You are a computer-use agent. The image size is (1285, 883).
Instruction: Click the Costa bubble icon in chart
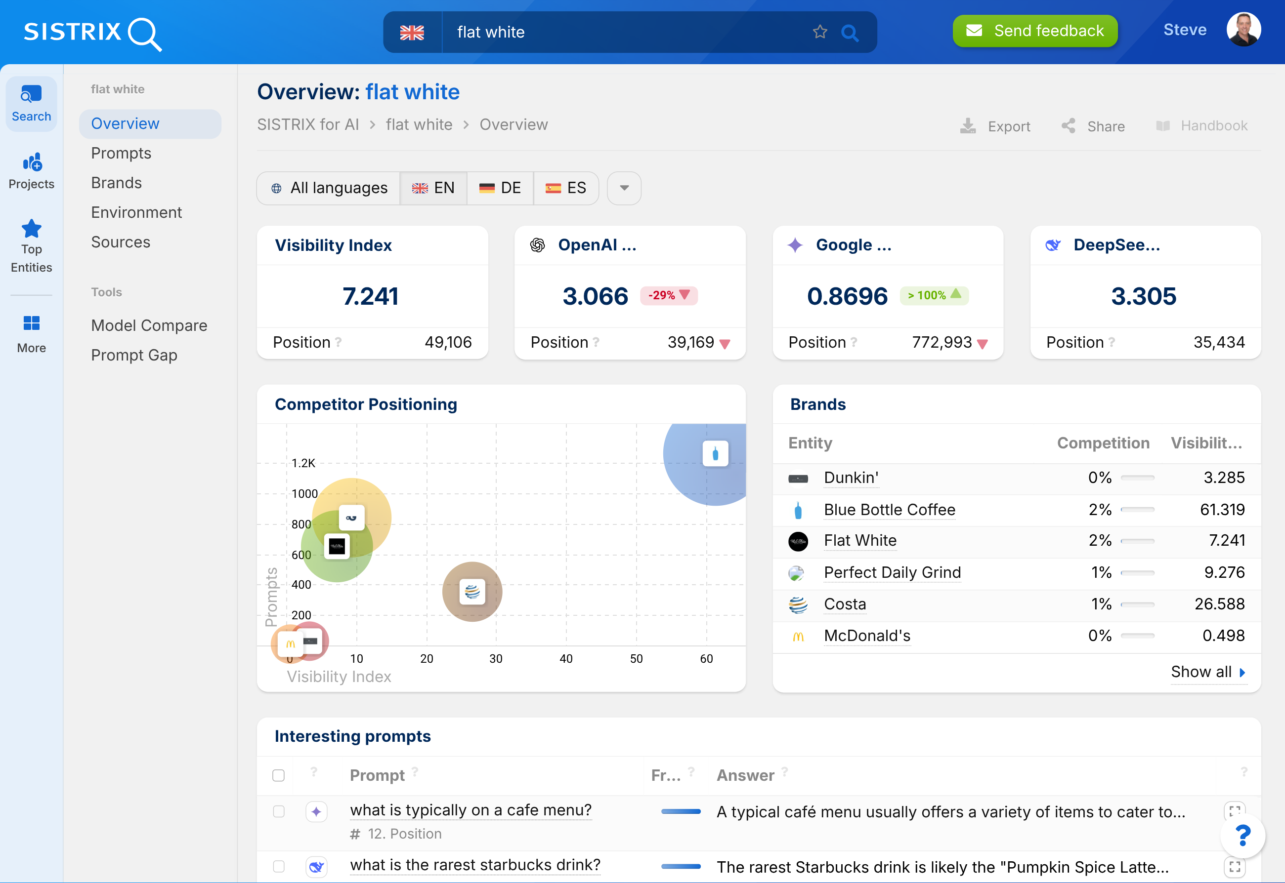click(x=472, y=592)
